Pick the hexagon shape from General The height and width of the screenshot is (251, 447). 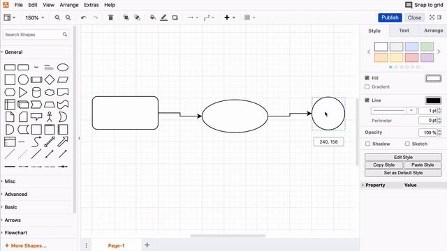click(10, 92)
